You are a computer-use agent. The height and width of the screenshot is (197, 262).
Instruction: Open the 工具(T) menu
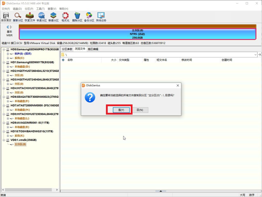(40, 9)
